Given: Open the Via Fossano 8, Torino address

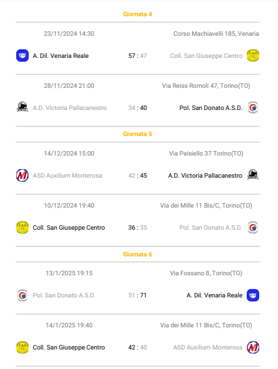Looking at the screenshot, I should 206,273.
